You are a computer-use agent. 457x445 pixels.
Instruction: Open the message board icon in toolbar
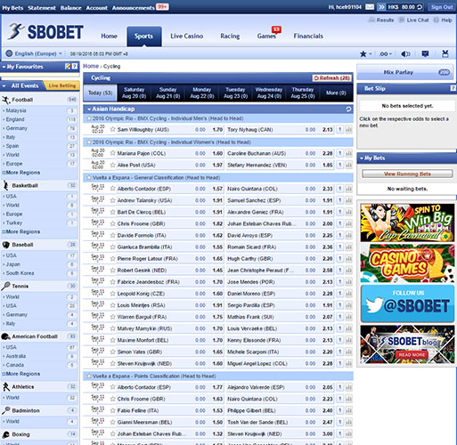coord(425,53)
